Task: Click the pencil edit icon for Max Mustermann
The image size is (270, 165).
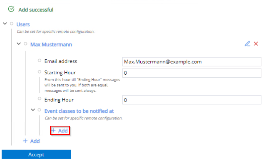Action: (x=247, y=44)
